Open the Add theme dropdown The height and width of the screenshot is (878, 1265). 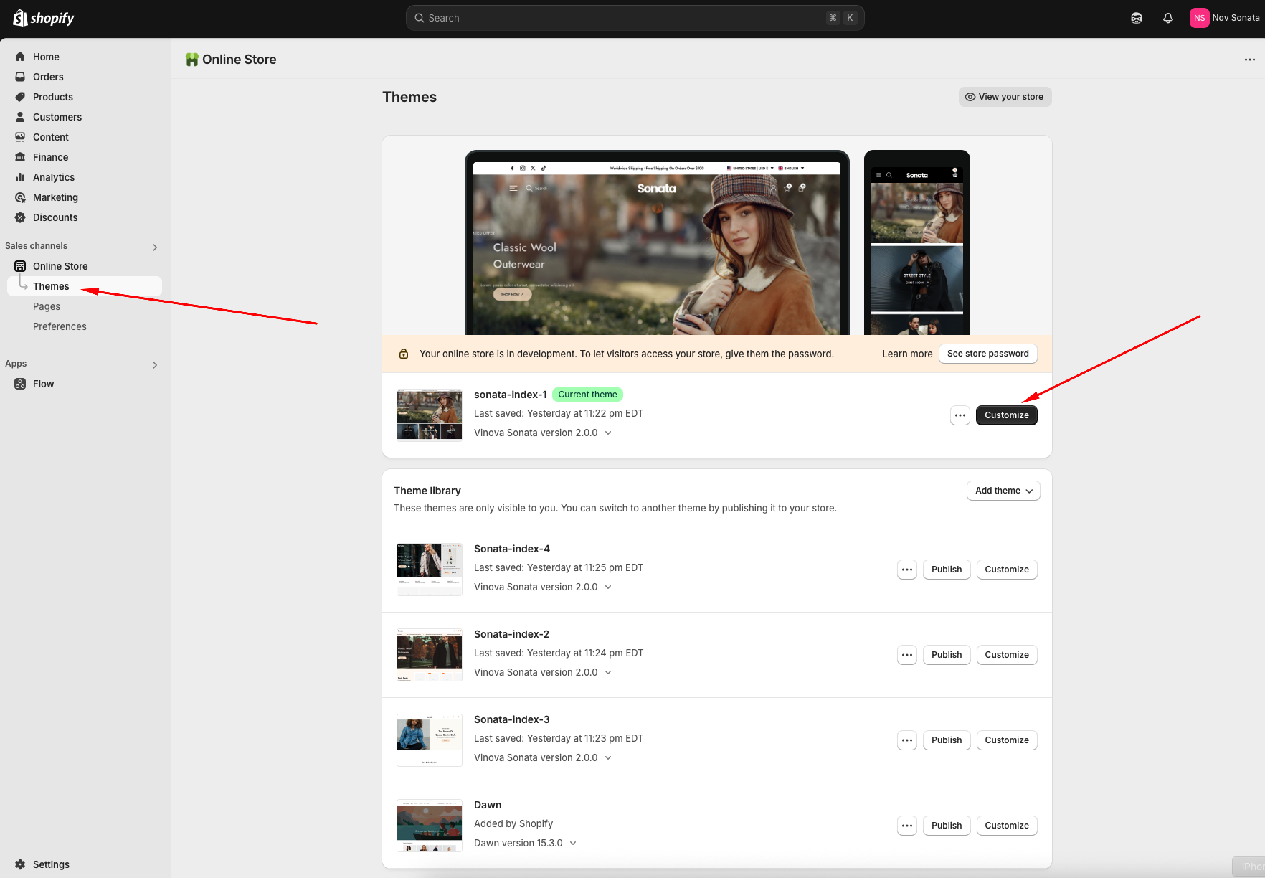click(x=1003, y=491)
